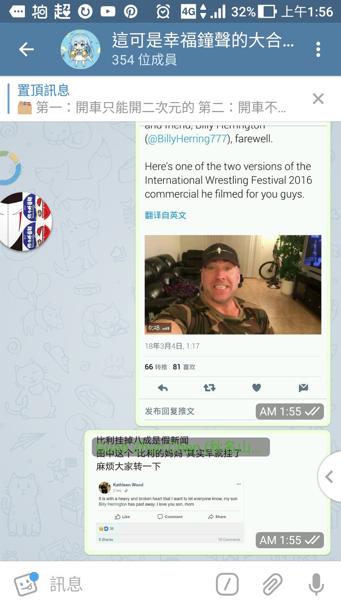Tap the envelope direct message icon
The width and height of the screenshot is (341, 607).
coord(303,388)
